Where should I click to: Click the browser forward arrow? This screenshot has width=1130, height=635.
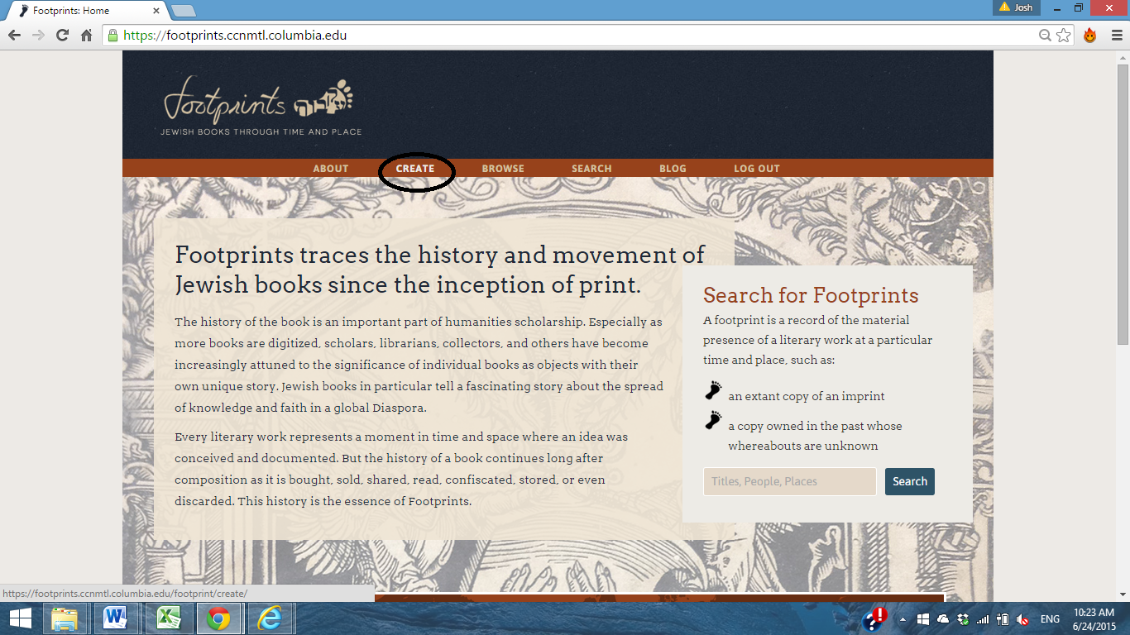[x=38, y=36]
